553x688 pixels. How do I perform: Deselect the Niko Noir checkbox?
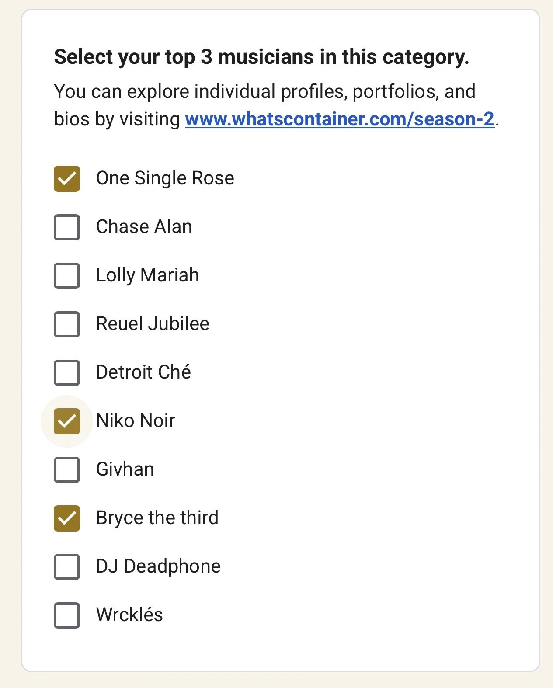pos(67,421)
